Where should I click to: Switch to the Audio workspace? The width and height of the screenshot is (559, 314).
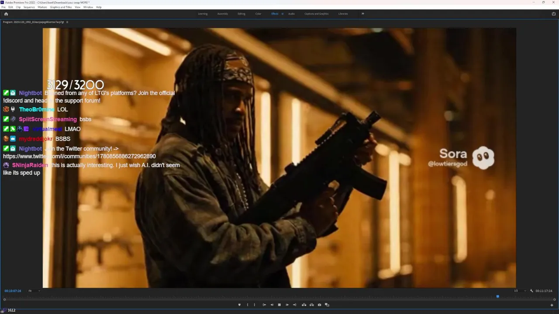(291, 14)
